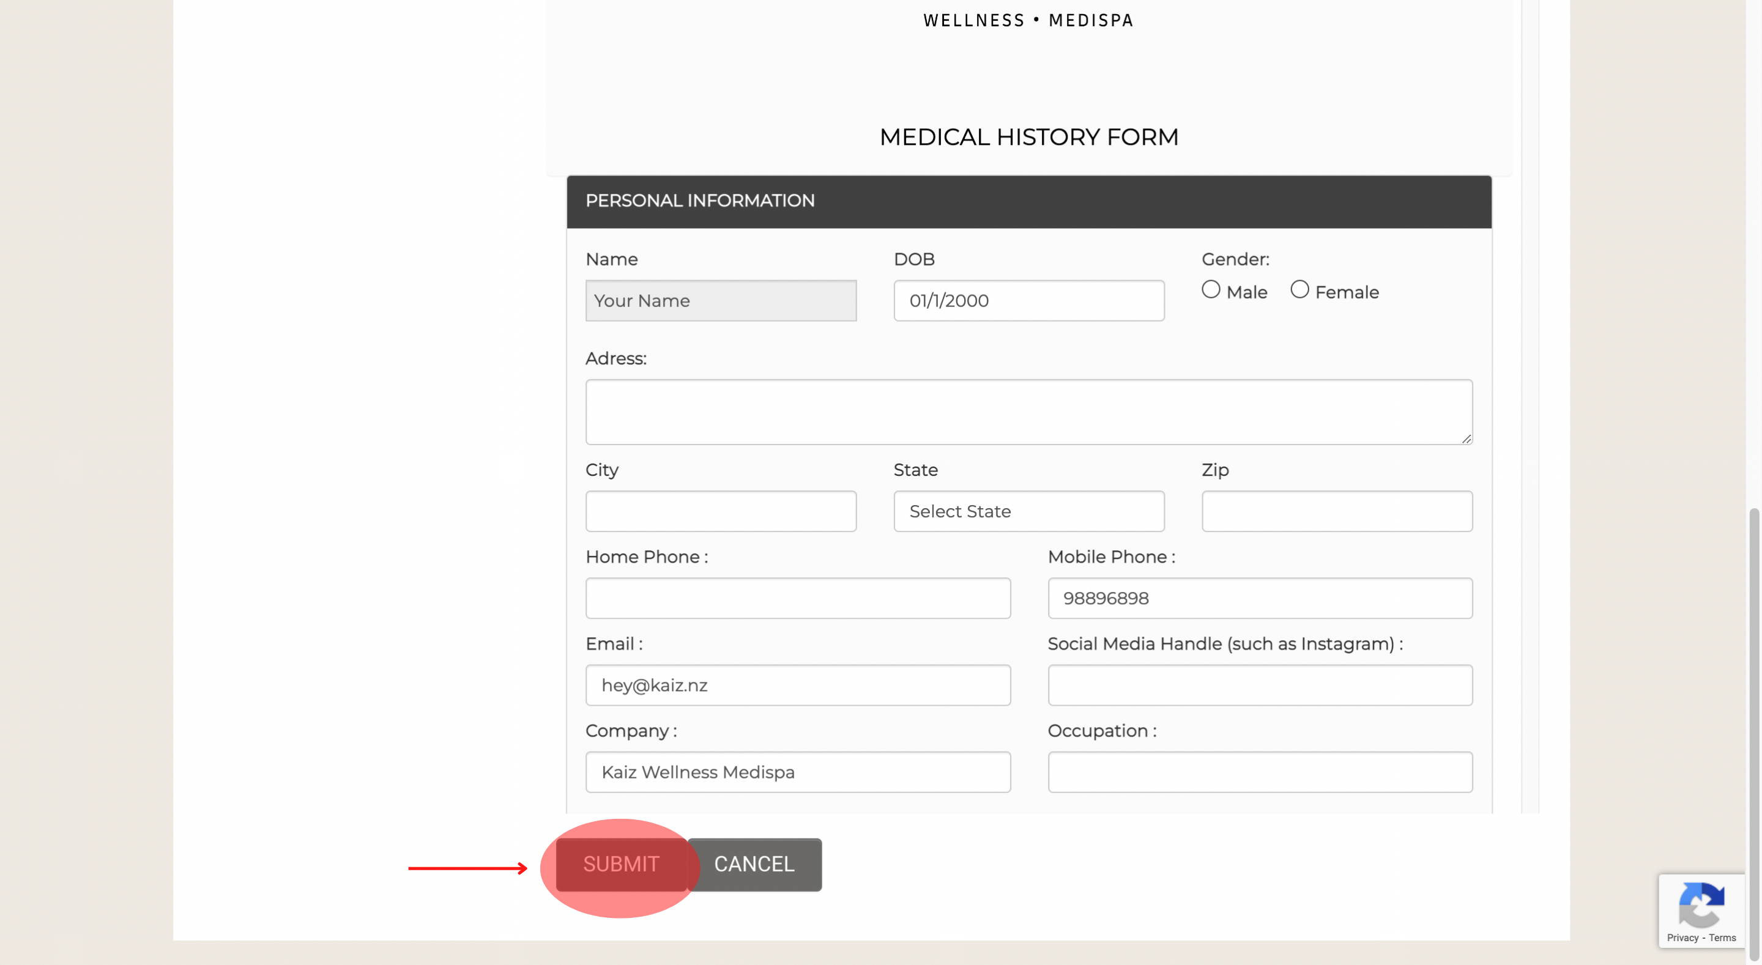
Task: Click the WELLNESS • MEDISPA logo text
Action: pos(1028,21)
